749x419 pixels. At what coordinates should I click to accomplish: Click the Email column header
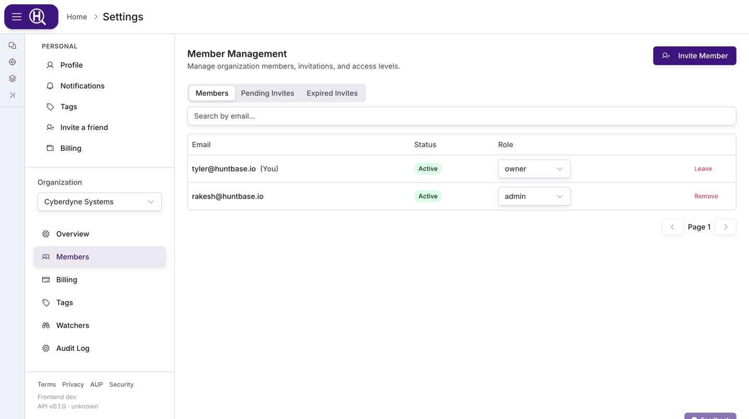click(x=201, y=145)
